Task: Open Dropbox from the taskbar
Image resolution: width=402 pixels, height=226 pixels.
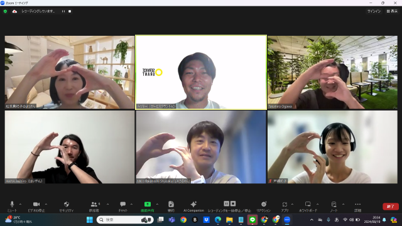Action: pyautogui.click(x=207, y=220)
